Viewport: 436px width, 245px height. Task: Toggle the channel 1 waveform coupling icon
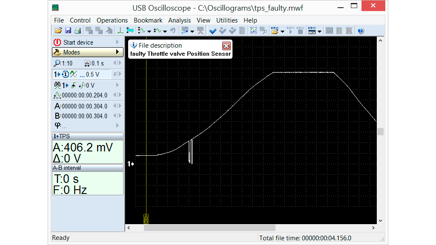pos(74,74)
